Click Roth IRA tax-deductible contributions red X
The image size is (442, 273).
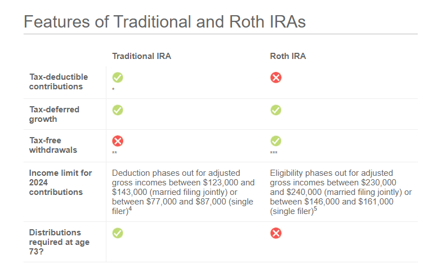pyautogui.click(x=276, y=78)
